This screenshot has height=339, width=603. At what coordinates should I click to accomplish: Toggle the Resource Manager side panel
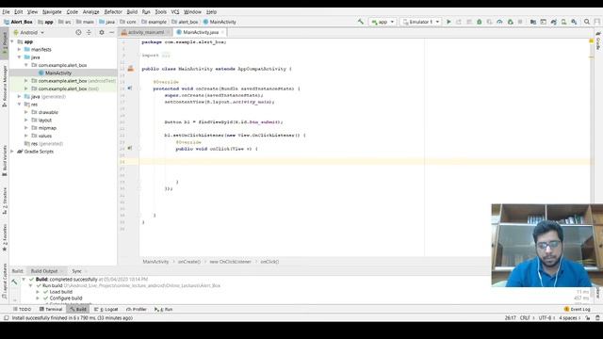click(4, 86)
